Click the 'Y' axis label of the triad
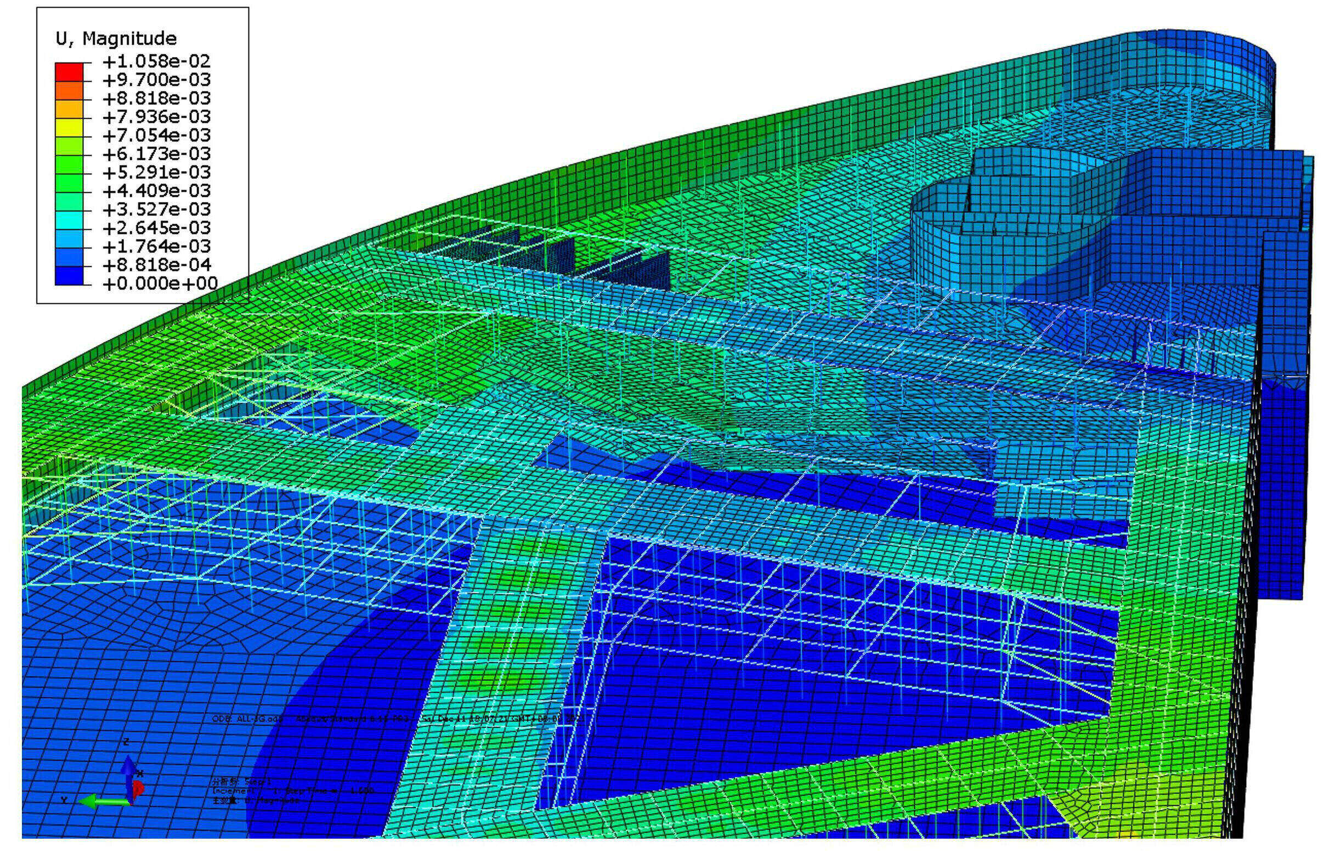 [64, 800]
